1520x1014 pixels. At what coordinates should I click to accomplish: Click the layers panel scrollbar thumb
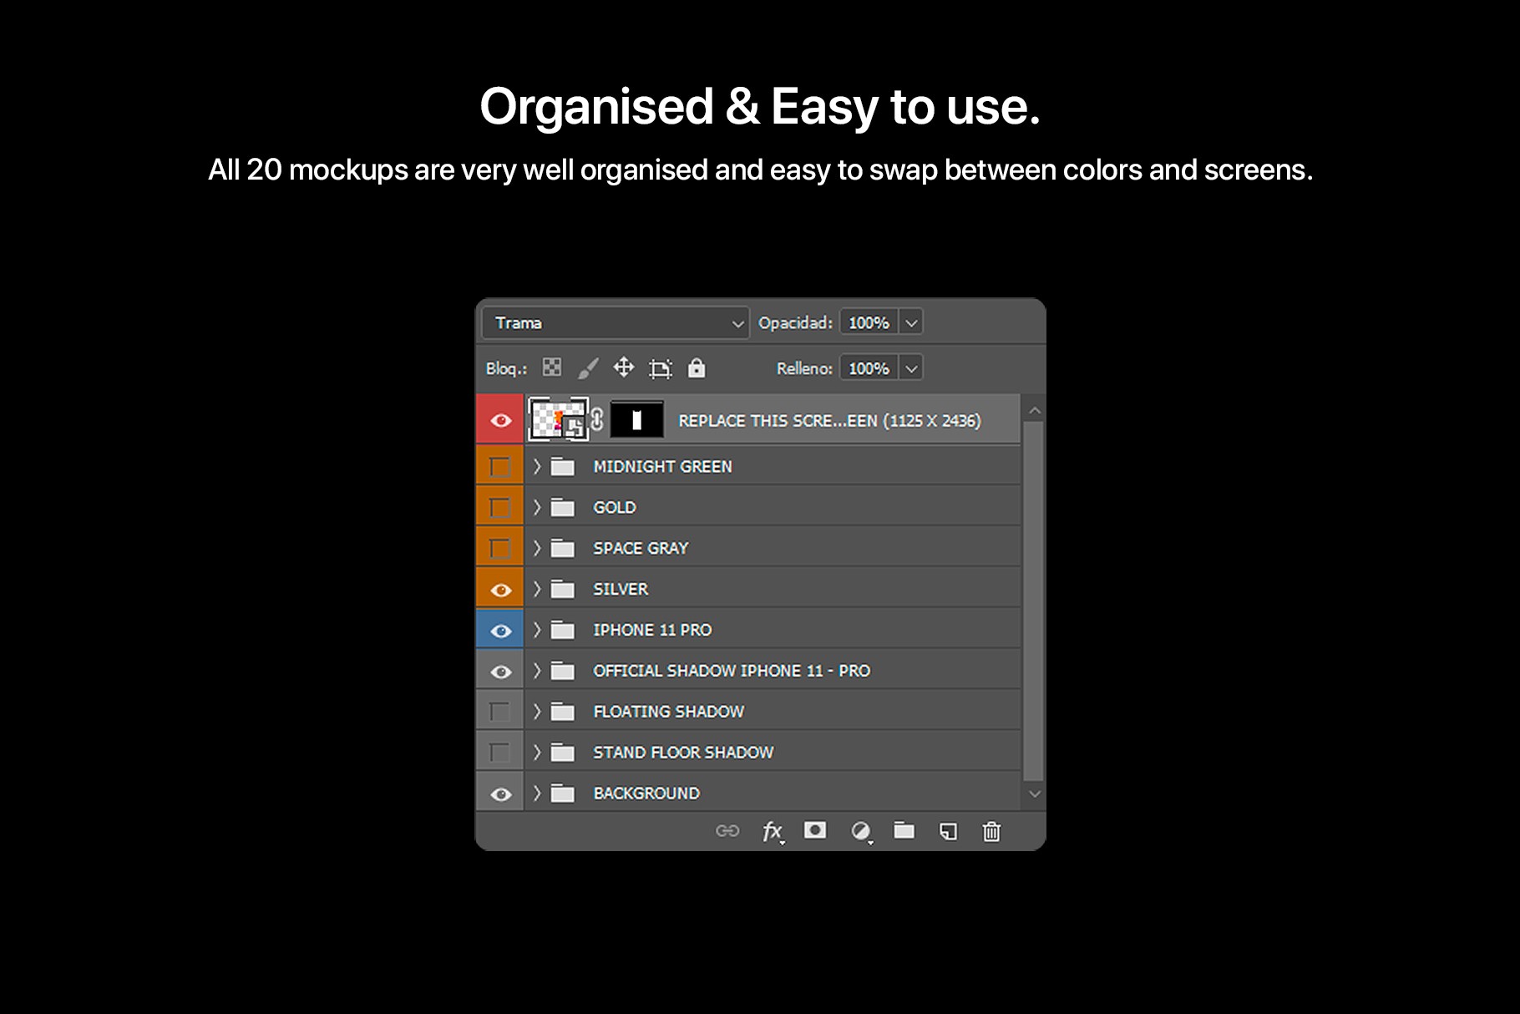[x=1034, y=601]
